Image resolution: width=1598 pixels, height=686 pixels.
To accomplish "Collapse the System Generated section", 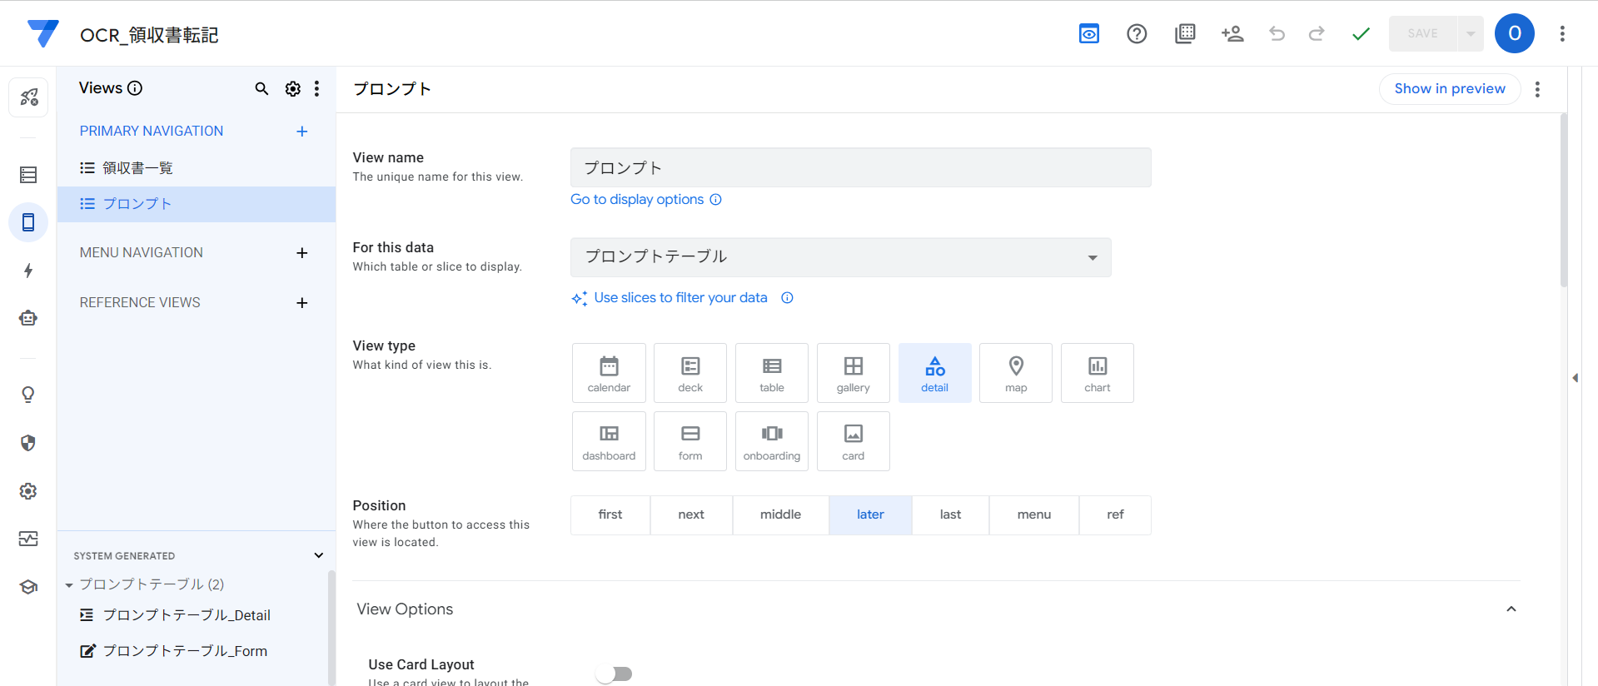I will click(x=318, y=555).
